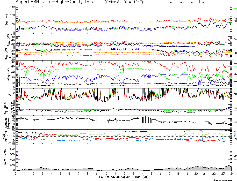
Task: Click the hour 12 tick label on x-axis
Action: [x=124, y=174]
